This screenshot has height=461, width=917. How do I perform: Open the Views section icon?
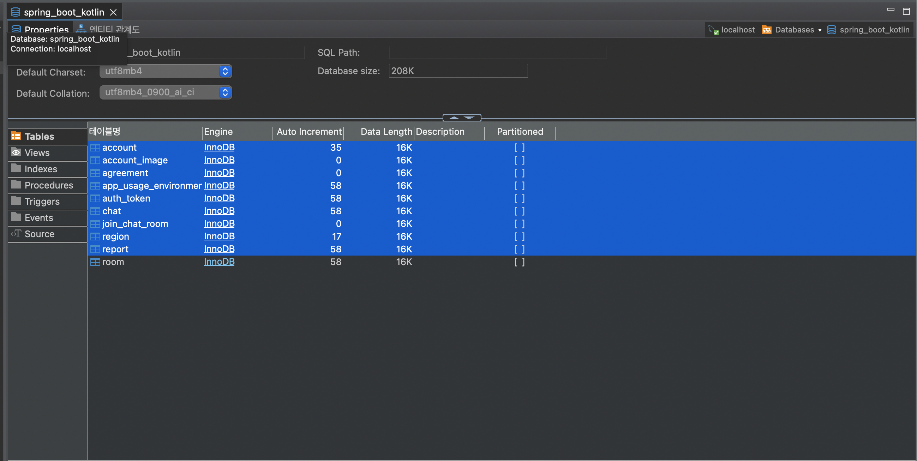(16, 152)
